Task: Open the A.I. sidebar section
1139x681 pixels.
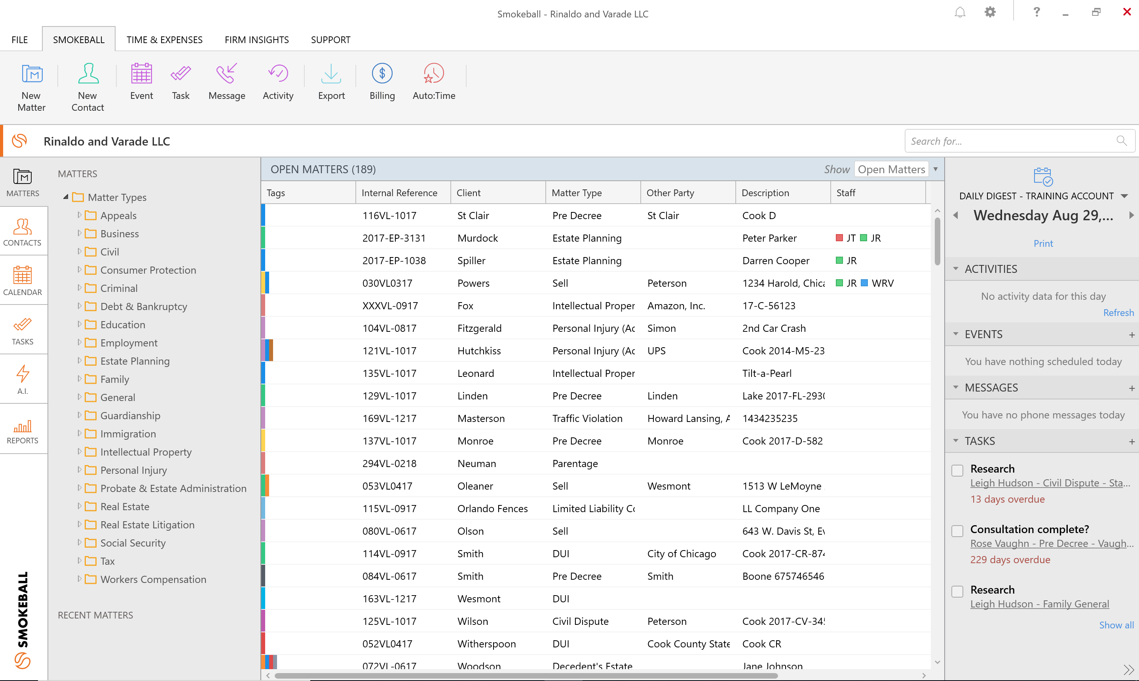Action: pyautogui.click(x=23, y=379)
